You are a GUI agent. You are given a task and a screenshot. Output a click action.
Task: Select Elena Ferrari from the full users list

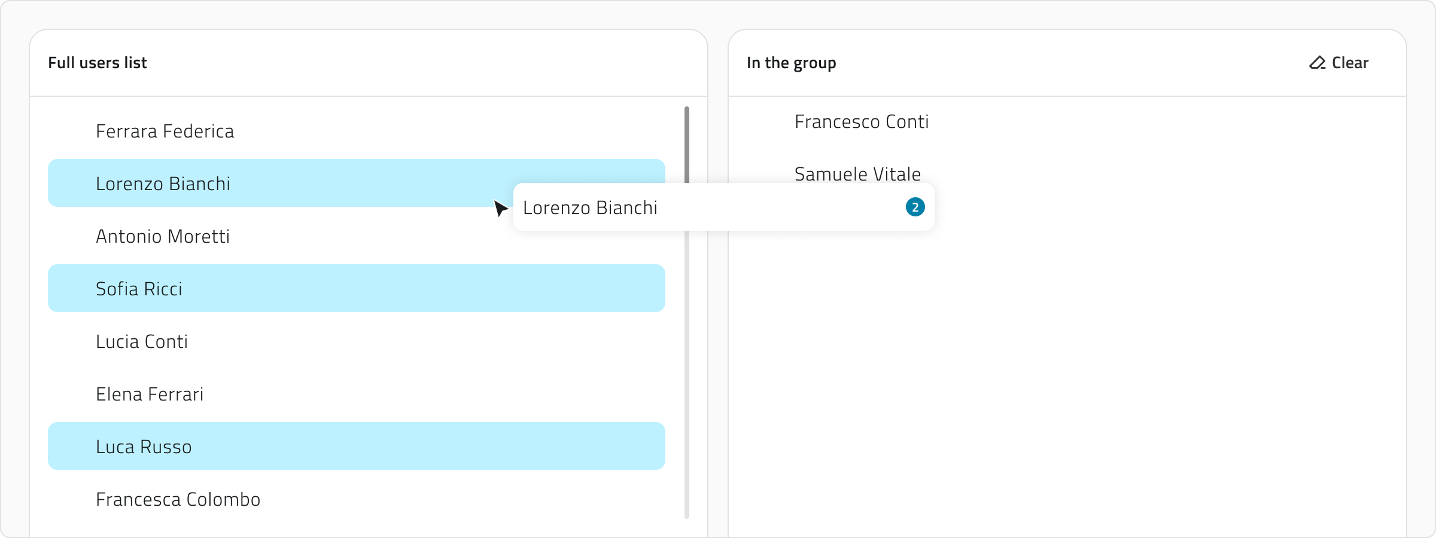click(x=150, y=393)
